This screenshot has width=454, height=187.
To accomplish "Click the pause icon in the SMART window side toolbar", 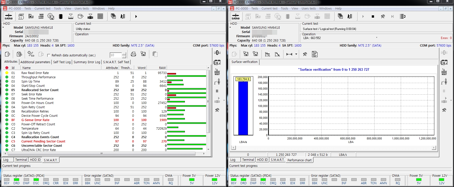I will [x=217, y=91].
